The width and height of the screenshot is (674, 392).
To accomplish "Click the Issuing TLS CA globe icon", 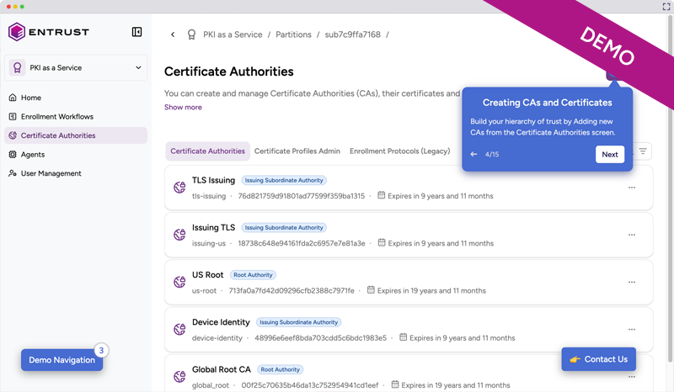I will (179, 235).
